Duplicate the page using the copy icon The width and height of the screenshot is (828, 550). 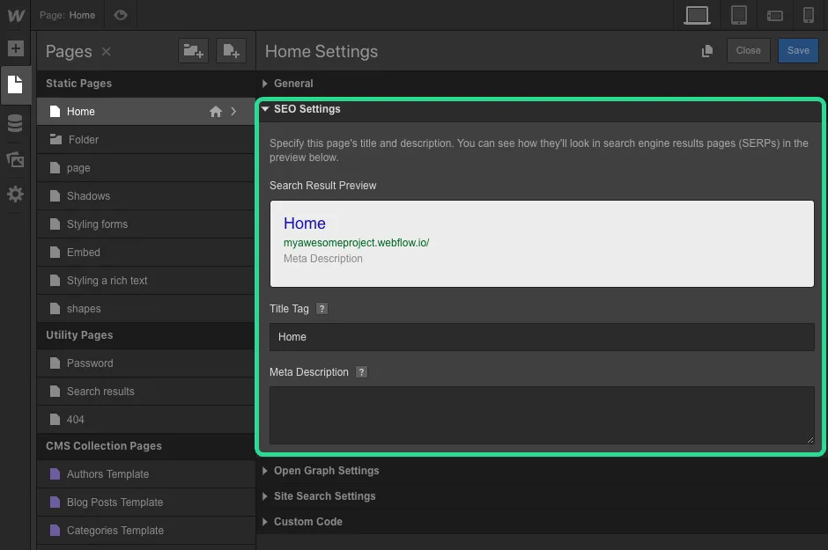[x=706, y=51]
